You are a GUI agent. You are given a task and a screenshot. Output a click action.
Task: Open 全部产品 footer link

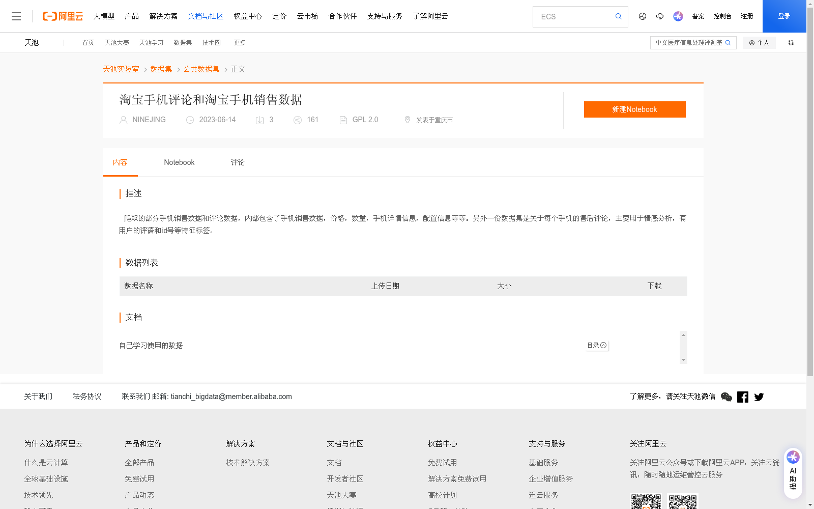click(x=139, y=463)
